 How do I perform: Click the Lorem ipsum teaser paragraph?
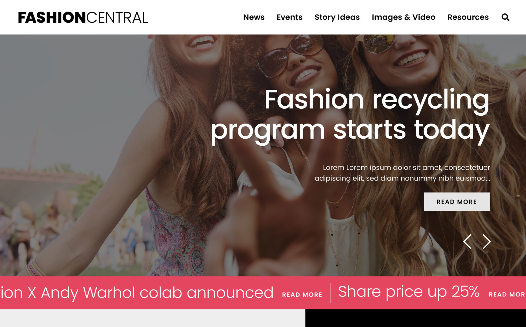click(402, 173)
